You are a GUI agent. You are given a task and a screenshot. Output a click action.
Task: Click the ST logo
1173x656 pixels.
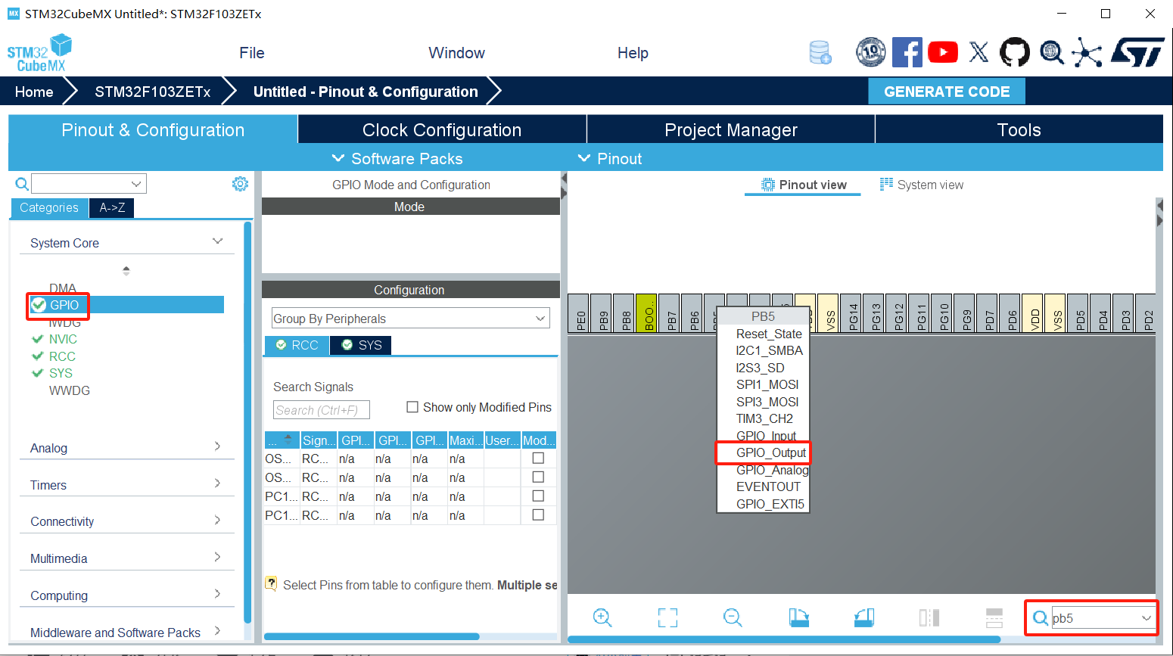point(1137,52)
